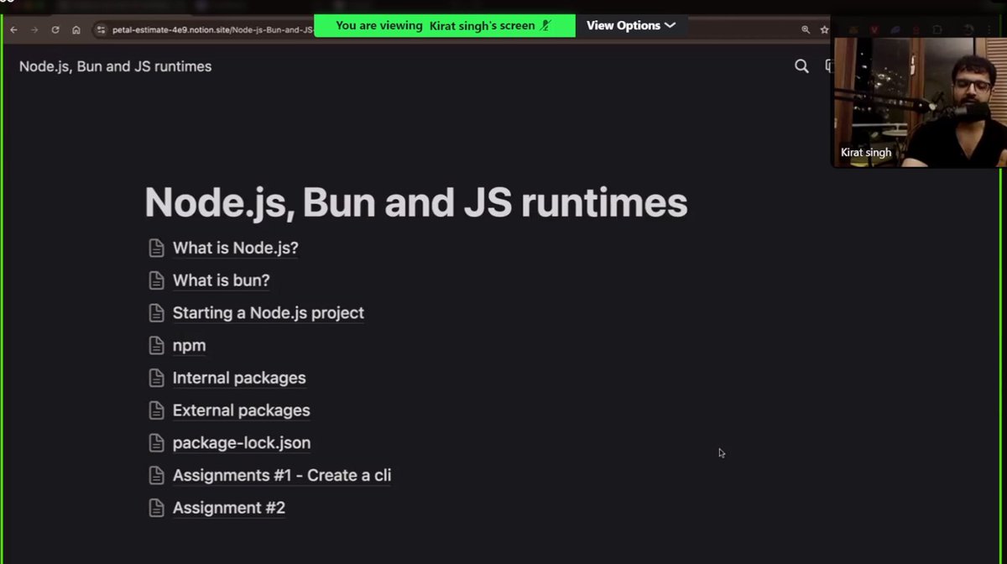The image size is (1007, 564).
Task: Open the 'What is bun?' page
Action: click(222, 280)
